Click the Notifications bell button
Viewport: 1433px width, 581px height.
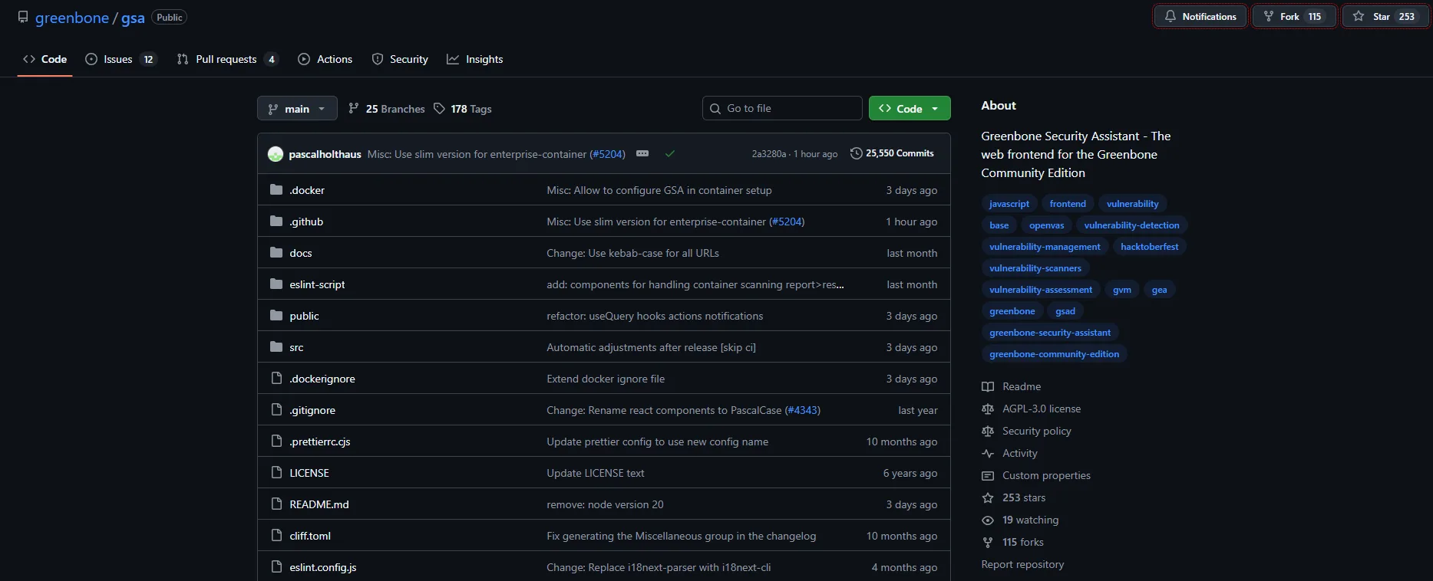click(1200, 17)
